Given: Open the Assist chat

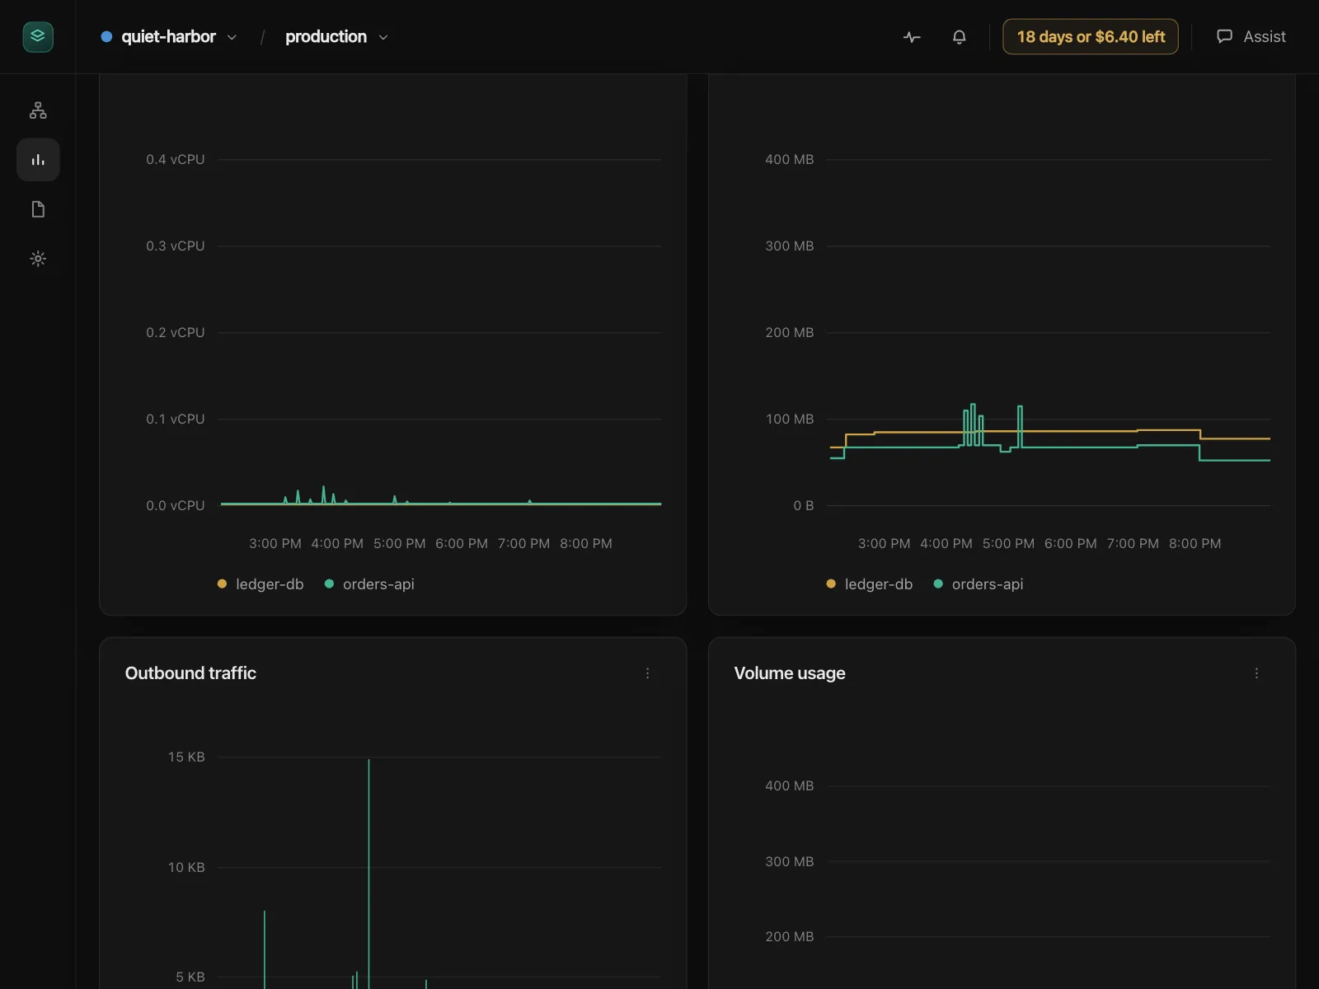Looking at the screenshot, I should tap(1251, 37).
